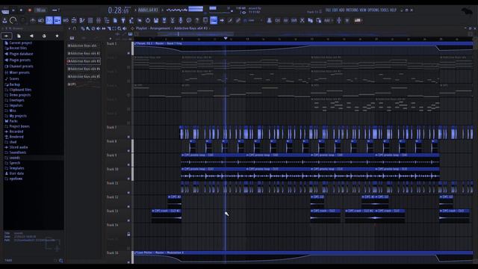Open the OPTIONS menu
This screenshot has width=478, height=269.
click(x=373, y=10)
